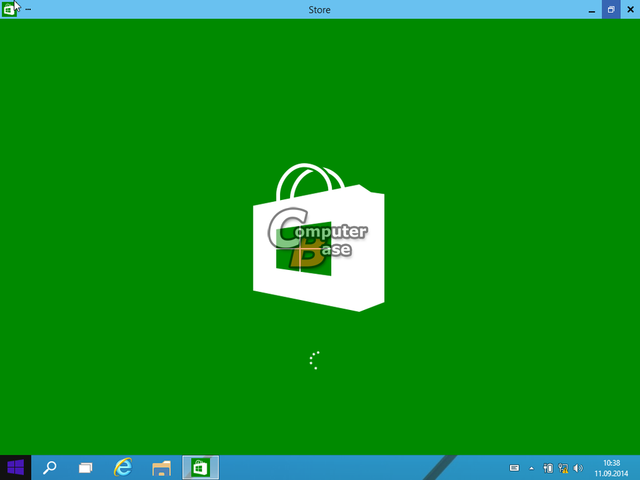Open the network status tray icon
The image size is (640, 480).
(563, 468)
